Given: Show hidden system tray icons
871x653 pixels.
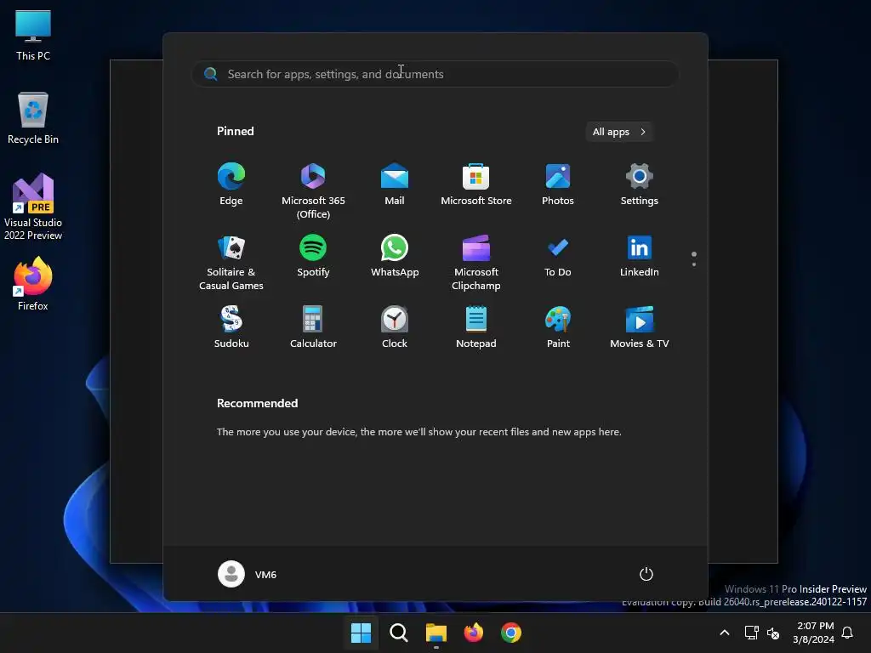Looking at the screenshot, I should pyautogui.click(x=725, y=633).
